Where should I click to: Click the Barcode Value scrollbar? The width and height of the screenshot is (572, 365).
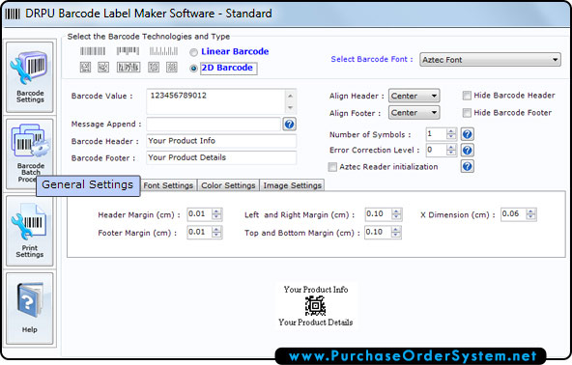(291, 101)
